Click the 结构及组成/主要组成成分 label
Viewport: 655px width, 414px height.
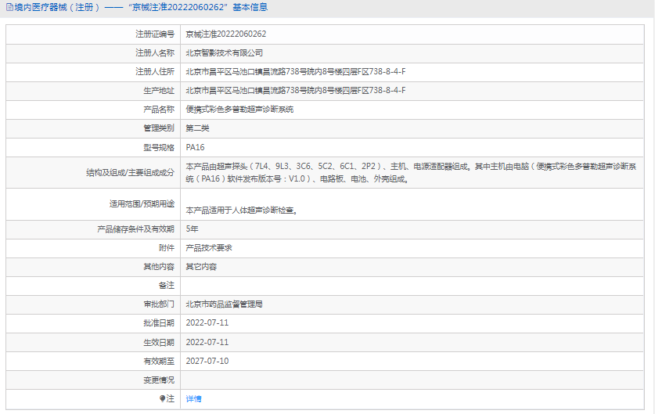click(131, 172)
